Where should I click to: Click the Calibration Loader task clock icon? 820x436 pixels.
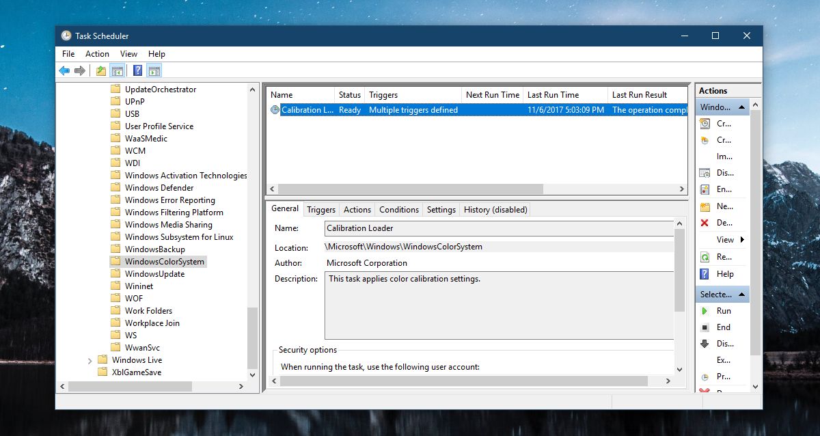275,110
